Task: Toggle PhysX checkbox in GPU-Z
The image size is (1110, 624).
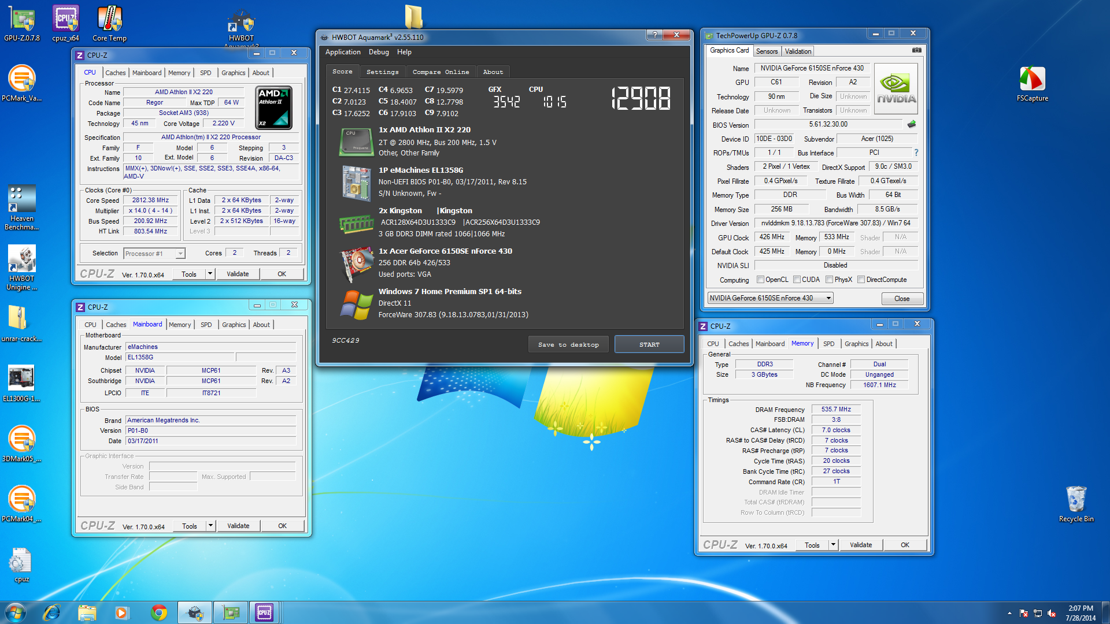Action: click(830, 280)
